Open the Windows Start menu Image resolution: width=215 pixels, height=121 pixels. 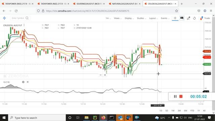click(4, 118)
